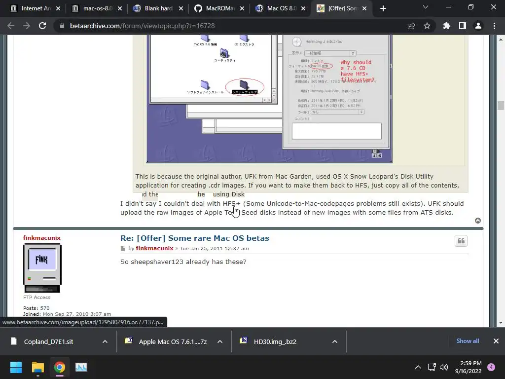Open the monitor app on taskbar

(x=81, y=367)
